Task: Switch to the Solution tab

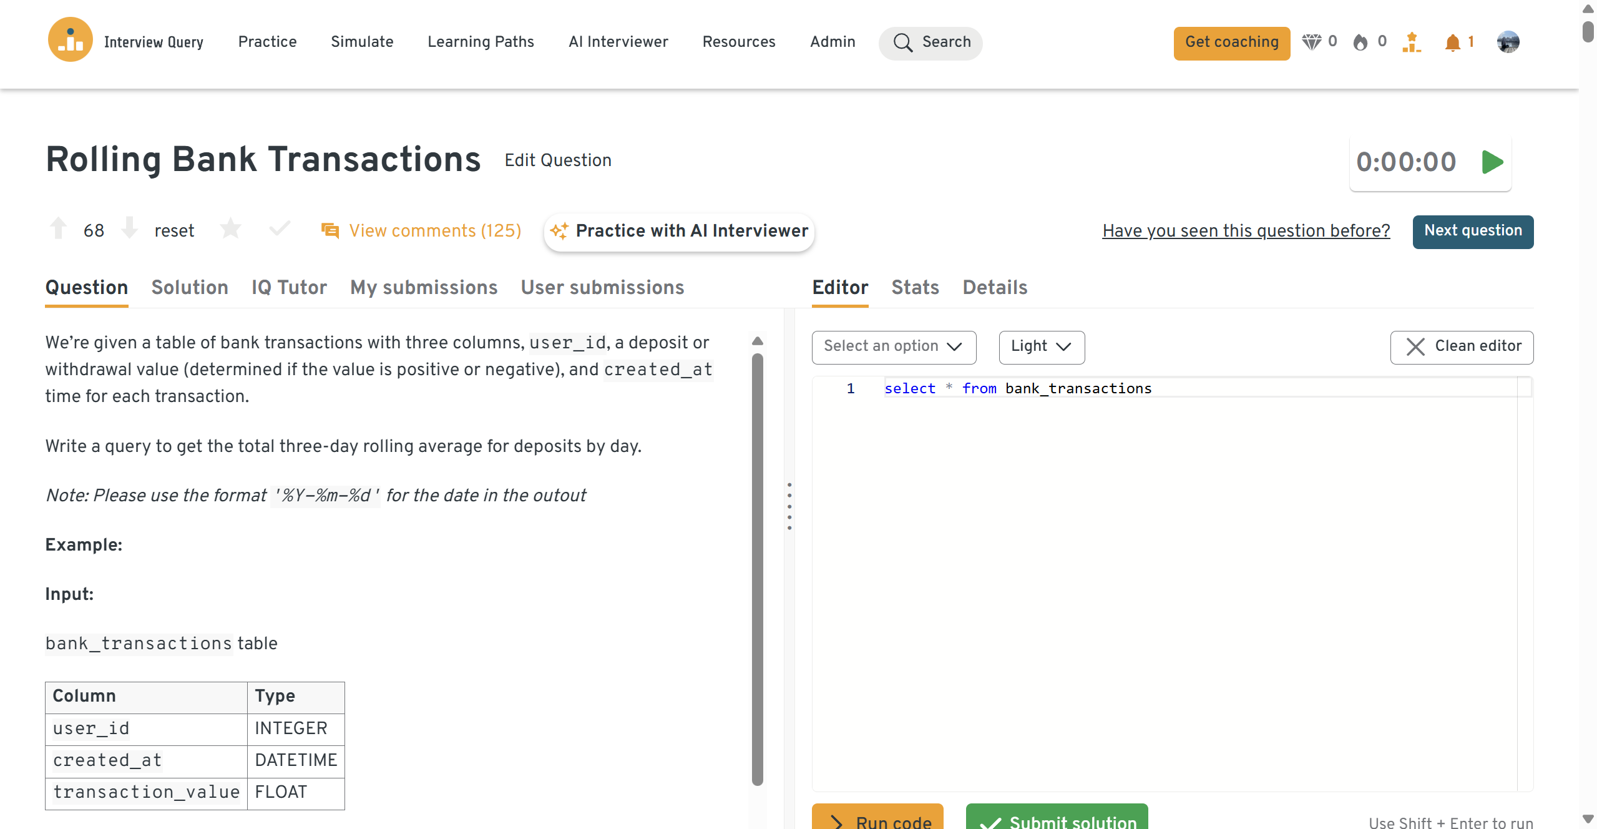Action: (x=190, y=288)
